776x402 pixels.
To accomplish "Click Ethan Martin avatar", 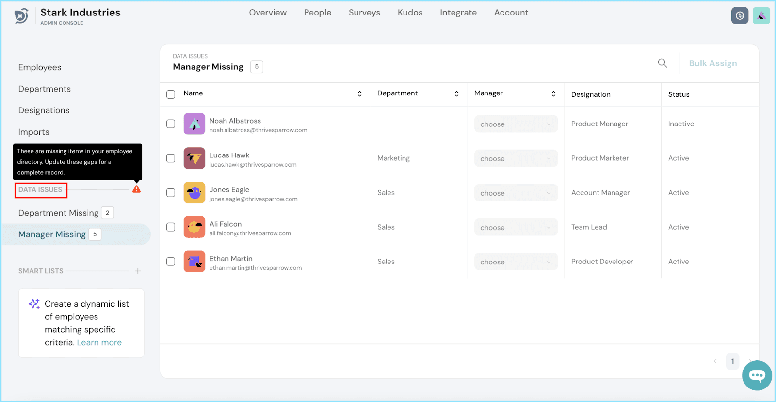I will 194,261.
